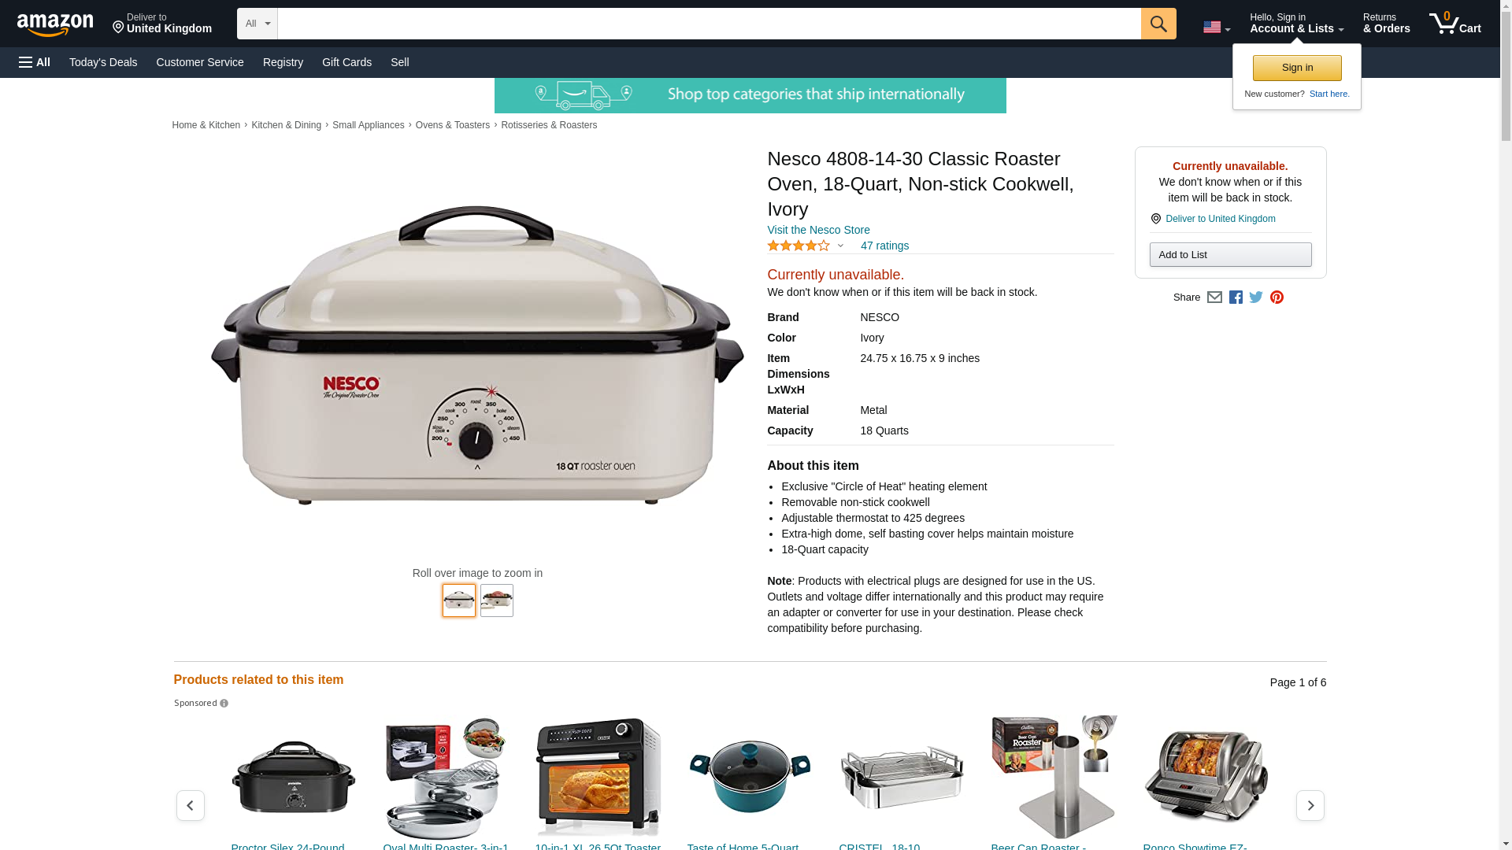Image resolution: width=1512 pixels, height=850 pixels.
Task: Click the Sign in button
Action: click(x=1297, y=68)
